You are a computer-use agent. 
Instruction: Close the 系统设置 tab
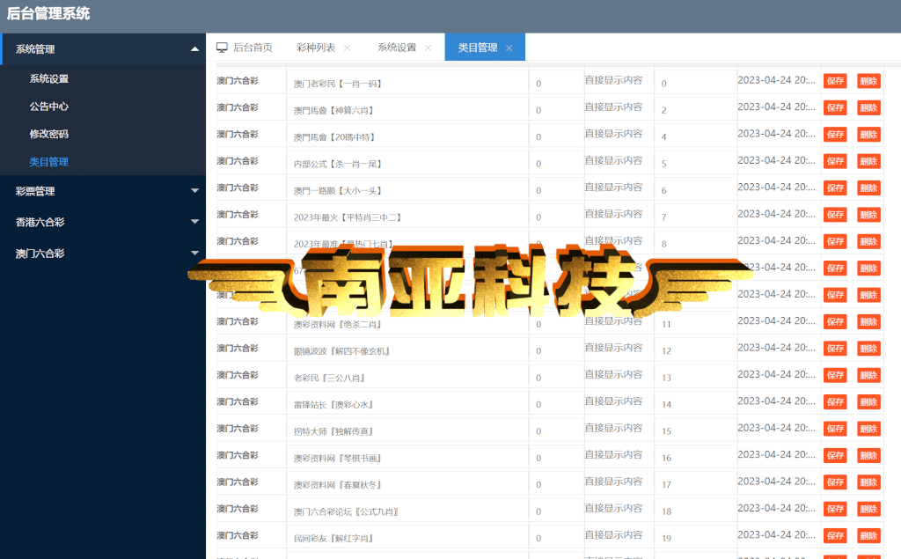pos(429,48)
